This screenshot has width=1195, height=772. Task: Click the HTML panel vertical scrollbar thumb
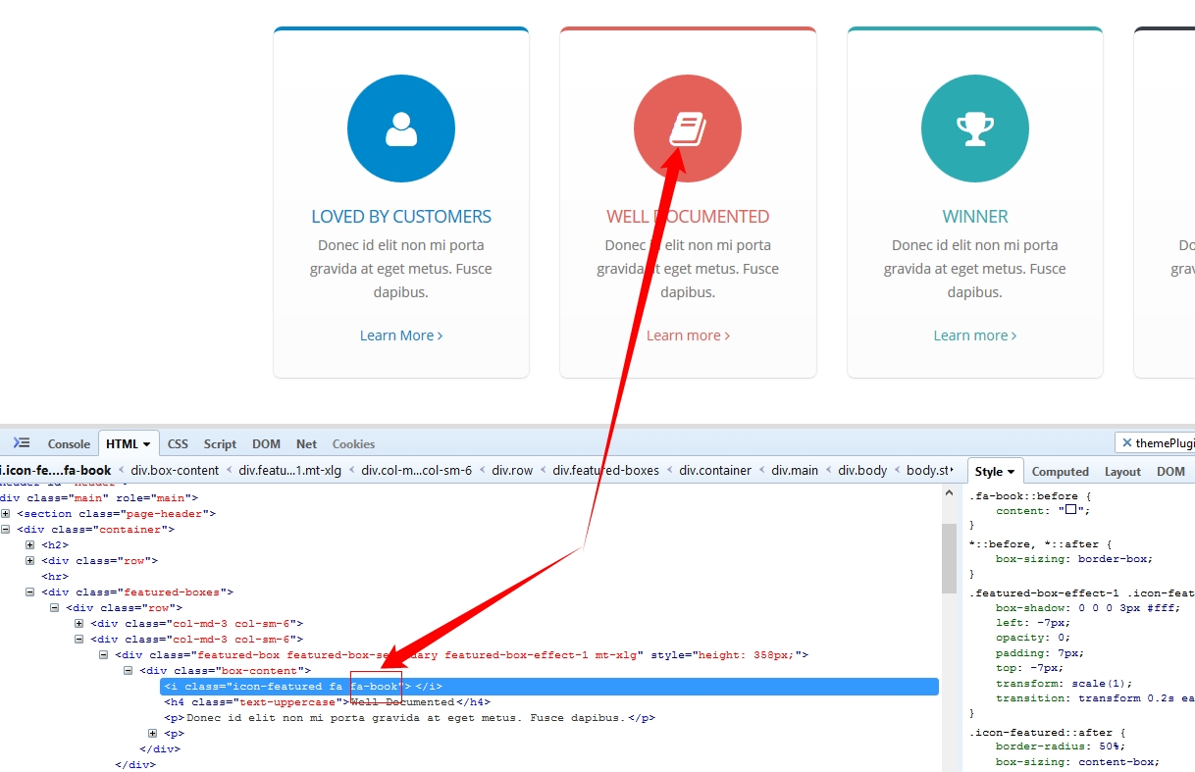pos(949,558)
